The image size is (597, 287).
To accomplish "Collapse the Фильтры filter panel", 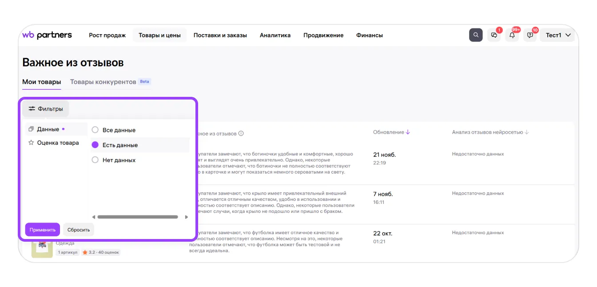I will [x=46, y=109].
